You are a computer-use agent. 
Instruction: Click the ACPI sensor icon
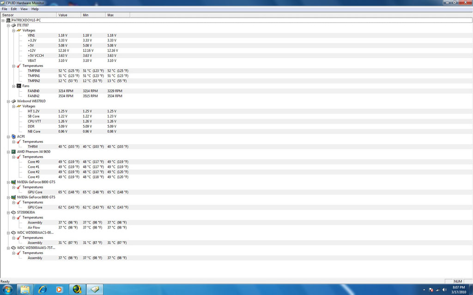(x=13, y=136)
